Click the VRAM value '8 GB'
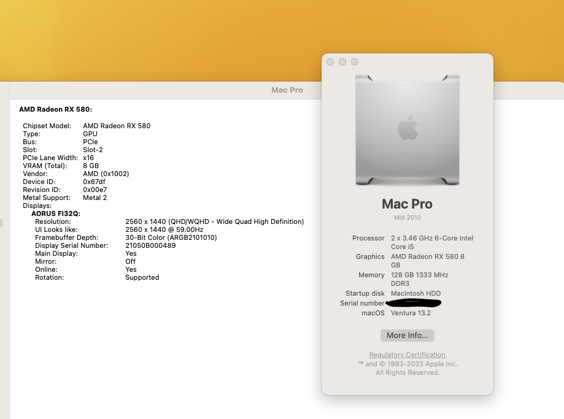The image size is (564, 419). (91, 166)
